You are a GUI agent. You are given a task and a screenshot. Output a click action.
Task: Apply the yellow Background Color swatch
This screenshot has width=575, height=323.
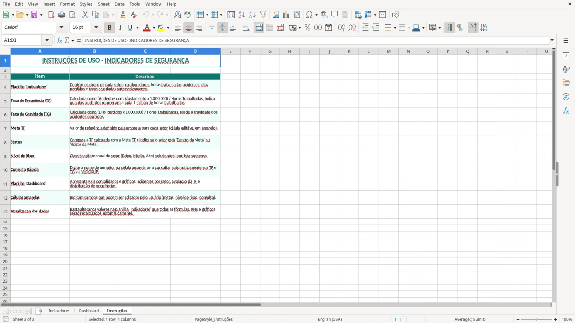[x=161, y=28]
